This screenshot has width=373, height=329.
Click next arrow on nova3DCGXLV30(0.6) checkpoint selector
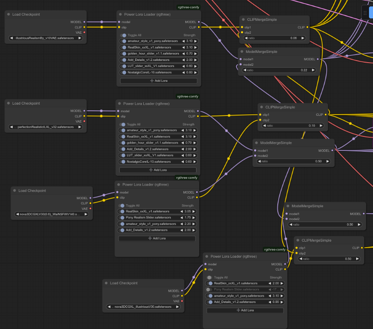point(86,214)
